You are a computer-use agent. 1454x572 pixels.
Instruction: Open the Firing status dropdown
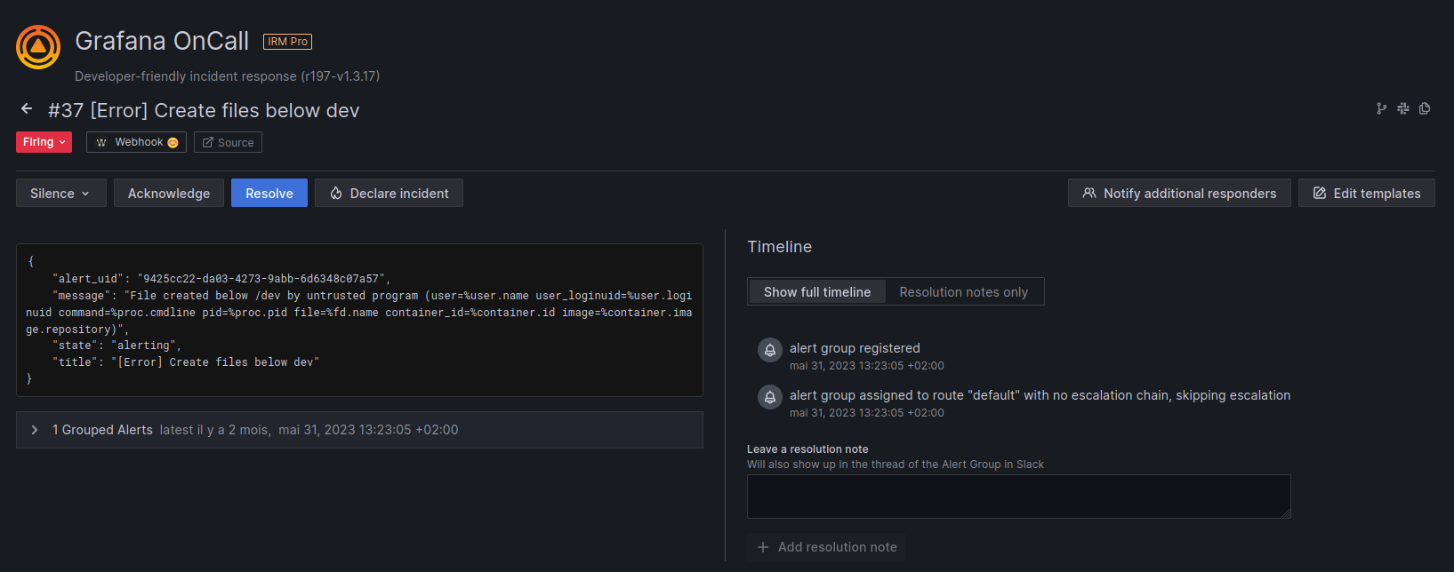pyautogui.click(x=44, y=142)
